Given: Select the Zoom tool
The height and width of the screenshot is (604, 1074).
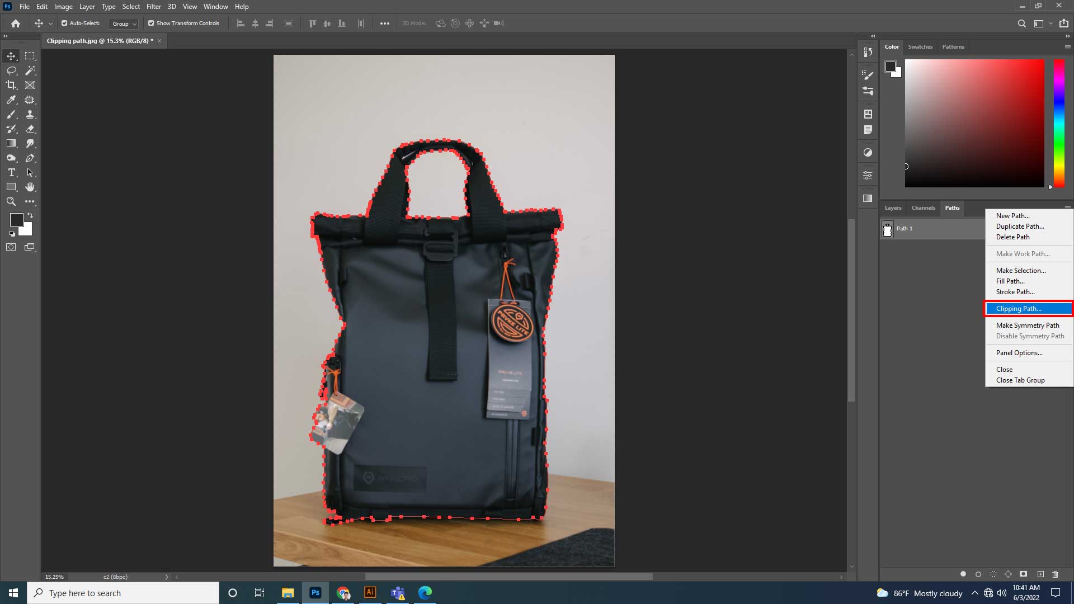Looking at the screenshot, I should tap(11, 201).
